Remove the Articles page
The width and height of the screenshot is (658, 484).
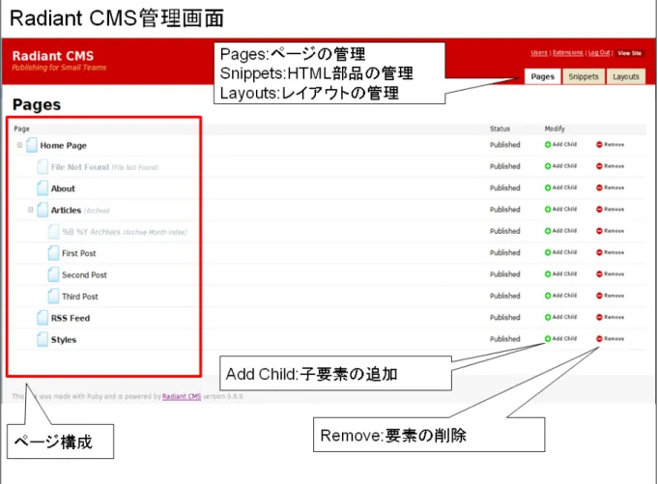(610, 210)
